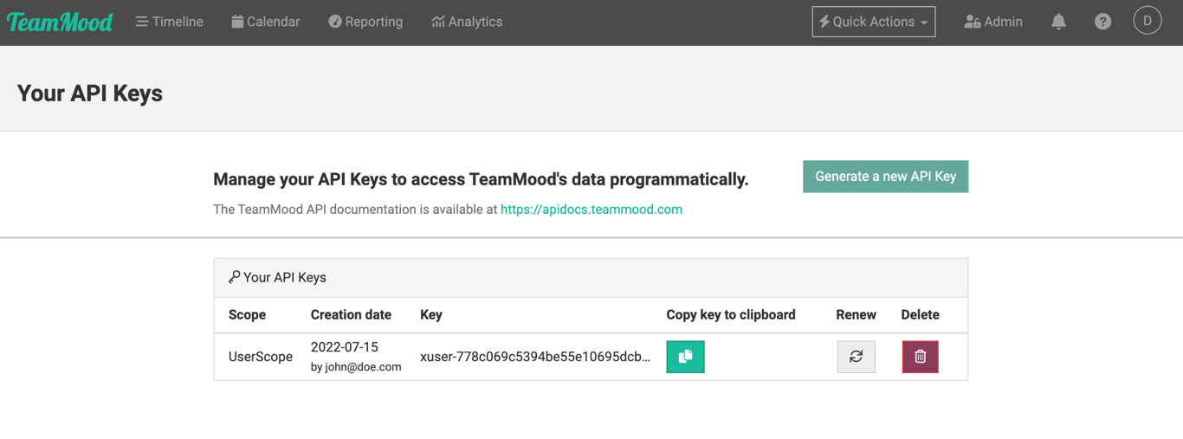
Task: Renew the UserScope API key
Action: (856, 357)
